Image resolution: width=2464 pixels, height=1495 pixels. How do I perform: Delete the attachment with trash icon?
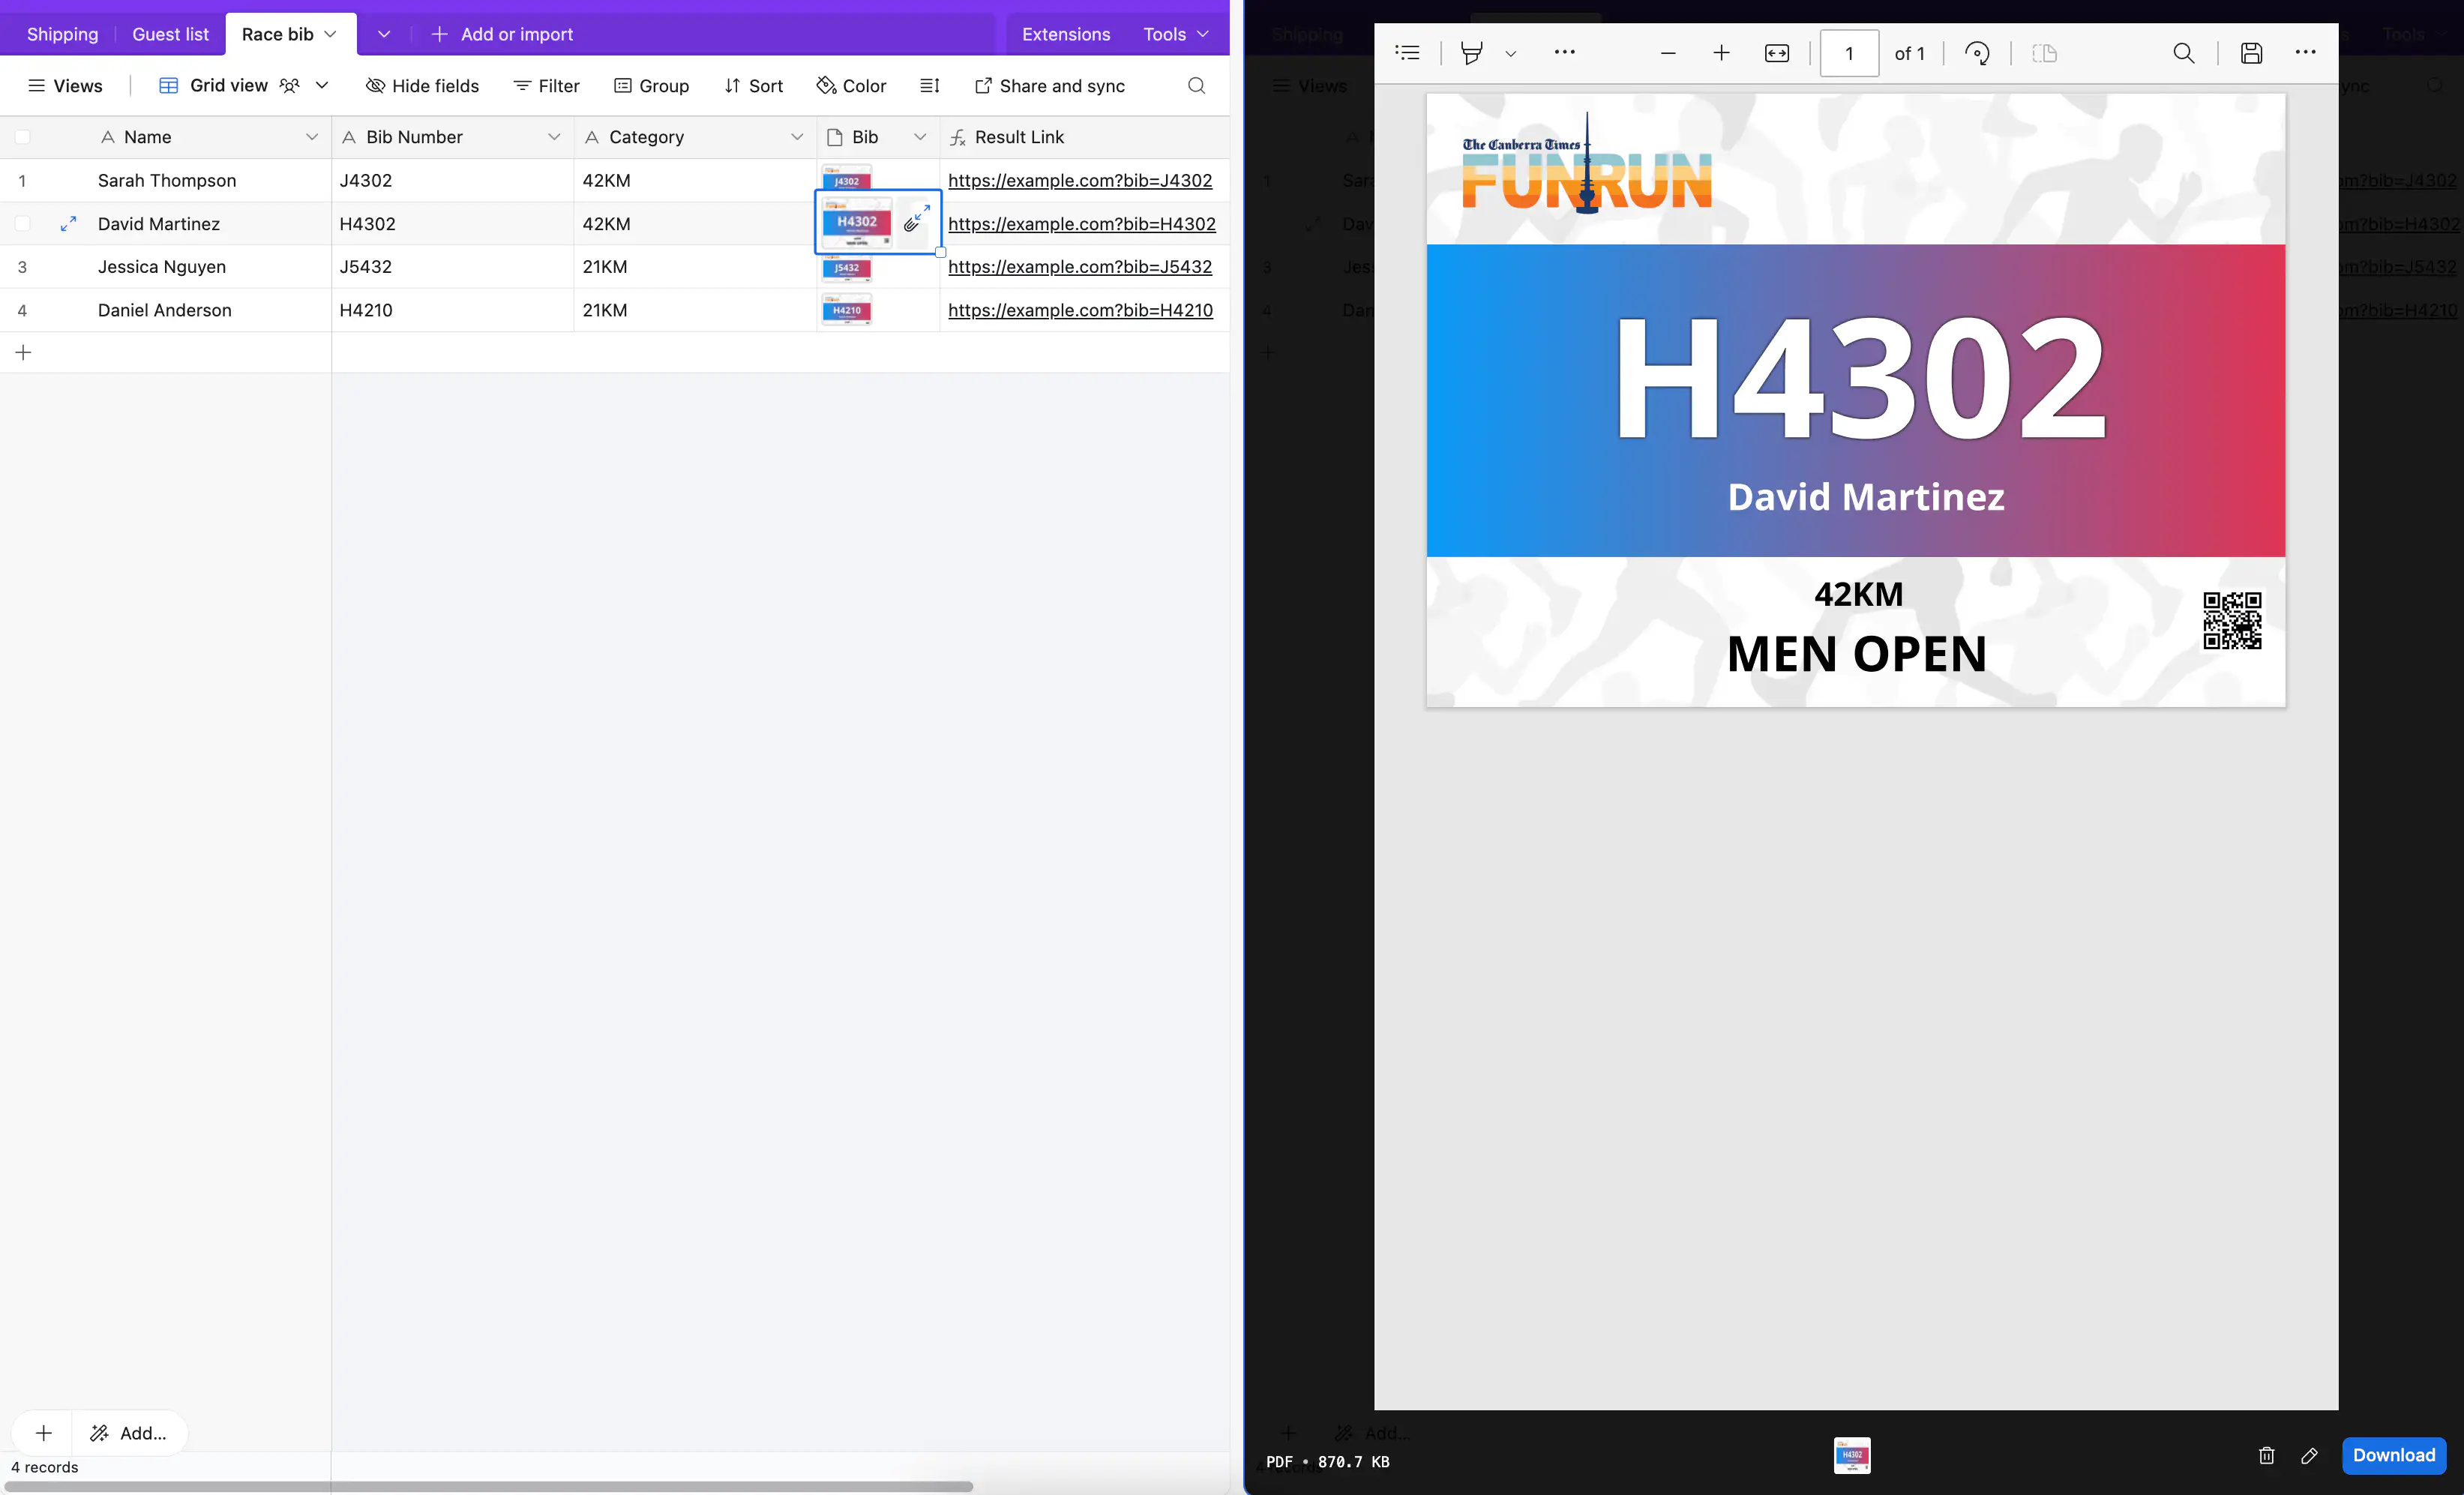pos(2266,1455)
